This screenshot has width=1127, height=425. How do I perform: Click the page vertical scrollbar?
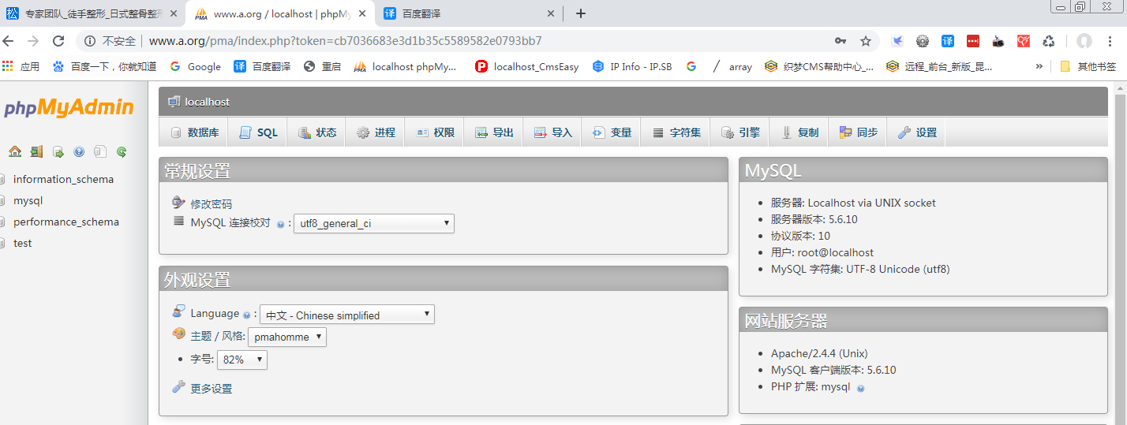pyautogui.click(x=1120, y=252)
